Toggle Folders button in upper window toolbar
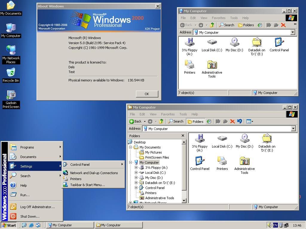 [x=246, y=25]
